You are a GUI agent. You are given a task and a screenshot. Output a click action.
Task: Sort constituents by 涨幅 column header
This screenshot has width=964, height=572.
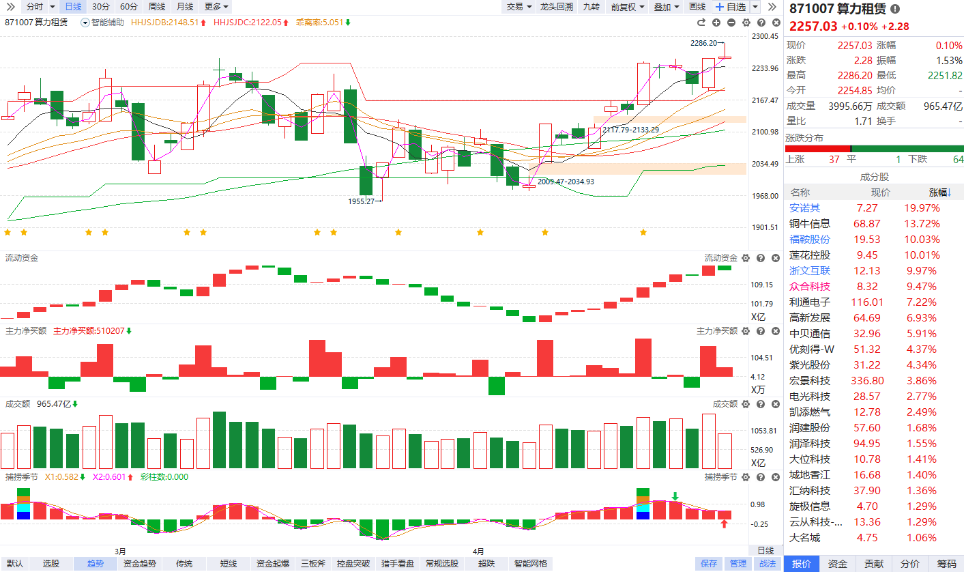click(x=939, y=192)
